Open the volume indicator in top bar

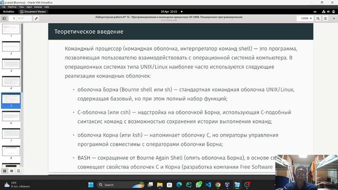[x=328, y=12]
